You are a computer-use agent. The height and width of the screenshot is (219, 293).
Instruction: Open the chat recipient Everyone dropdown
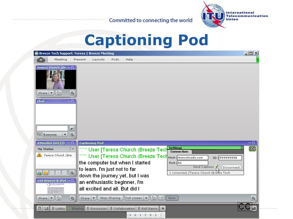coord(55,135)
